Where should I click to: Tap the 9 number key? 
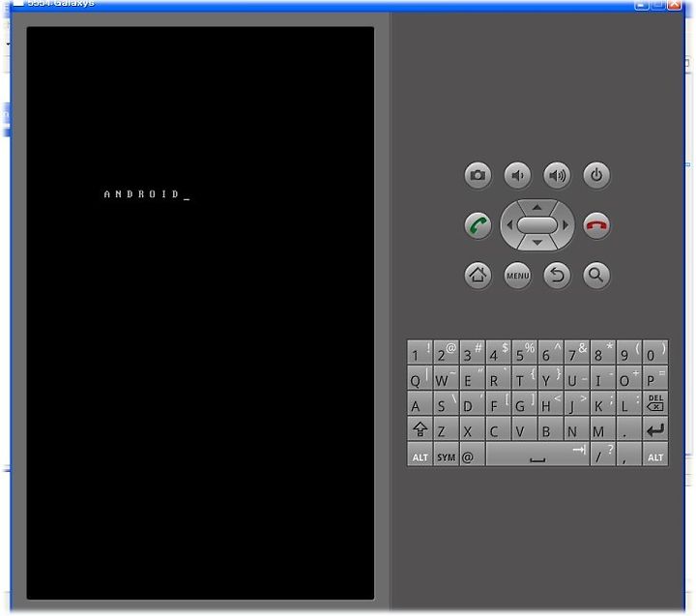(x=629, y=352)
